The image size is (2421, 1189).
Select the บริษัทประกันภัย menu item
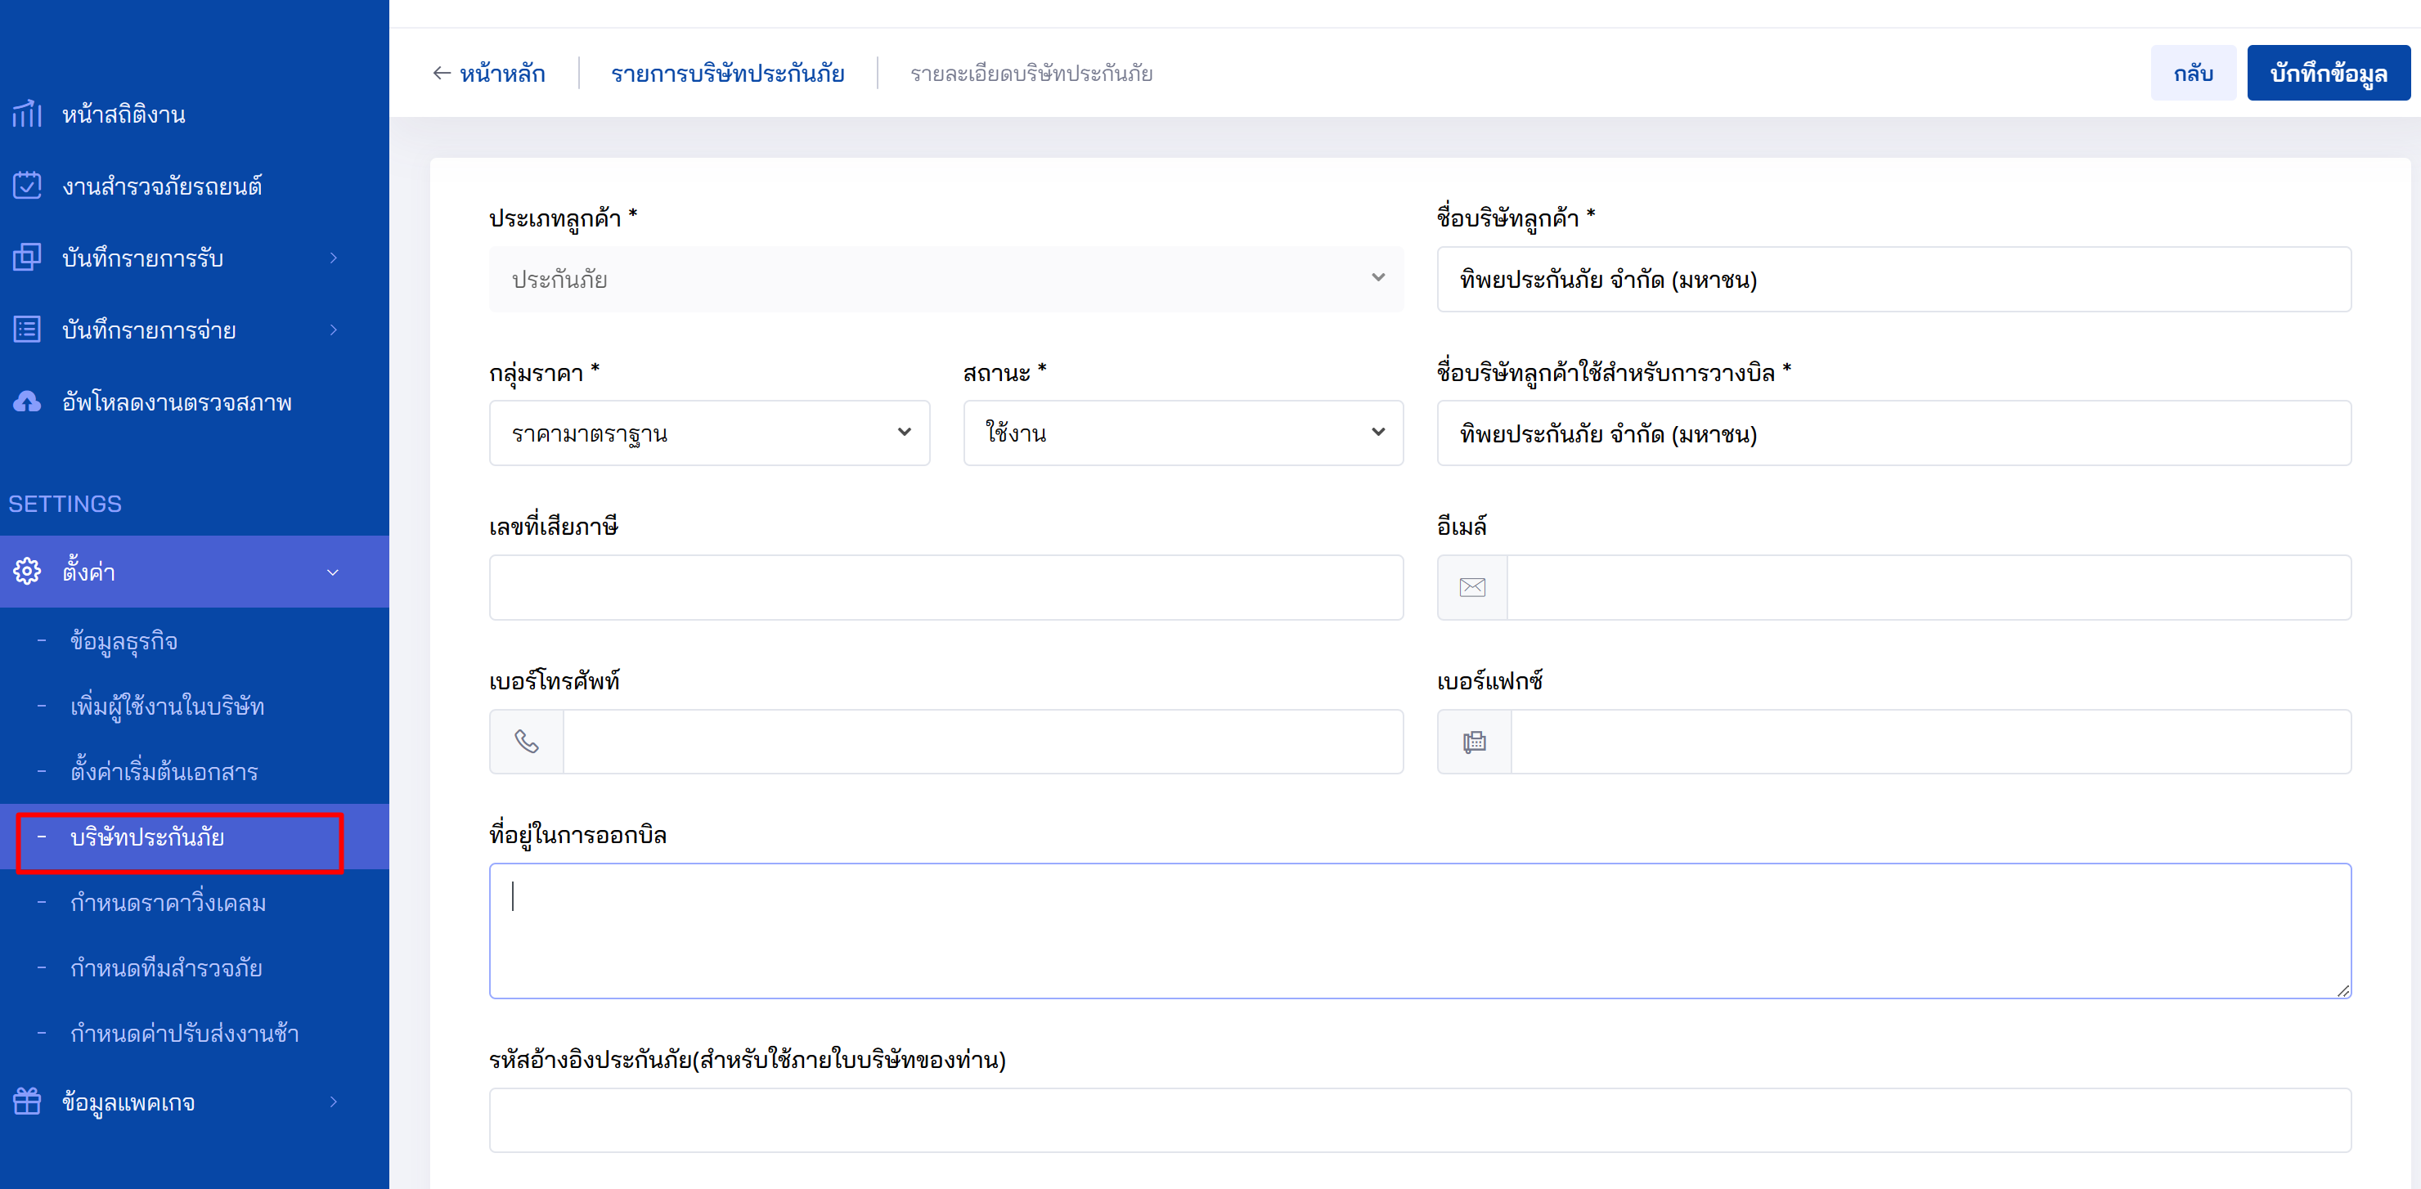[146, 837]
